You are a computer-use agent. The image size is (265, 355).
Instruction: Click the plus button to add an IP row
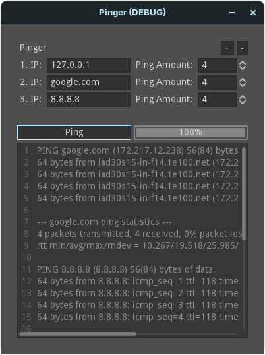coord(227,48)
